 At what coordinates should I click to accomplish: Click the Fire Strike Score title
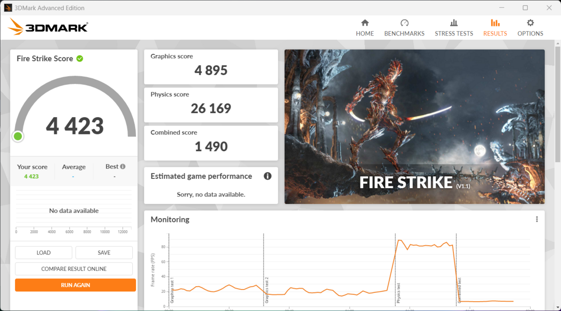click(x=45, y=58)
